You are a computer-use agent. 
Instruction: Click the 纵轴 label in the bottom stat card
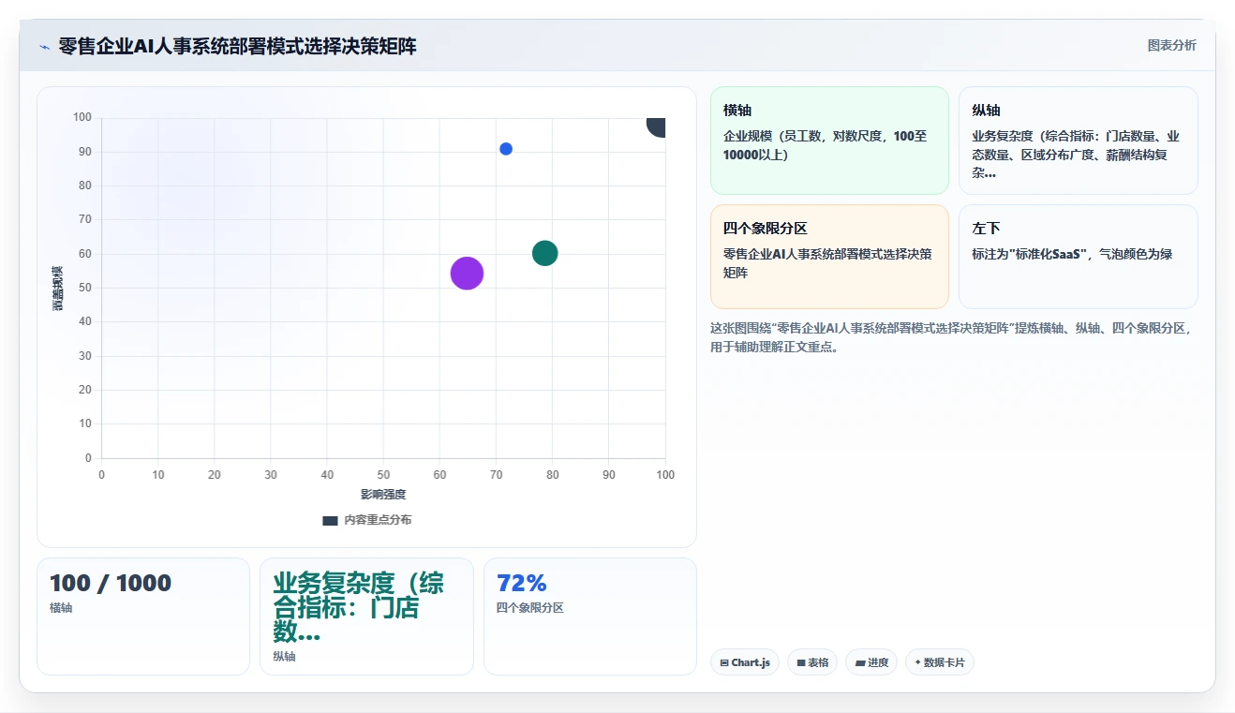284,657
